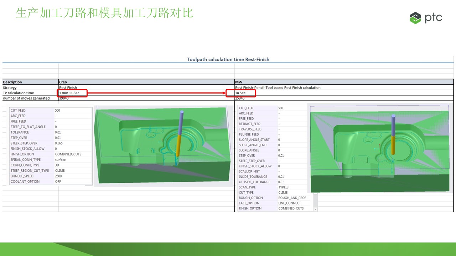Click 'Toolpath calculation time Rest-Finish' heading

click(228, 59)
